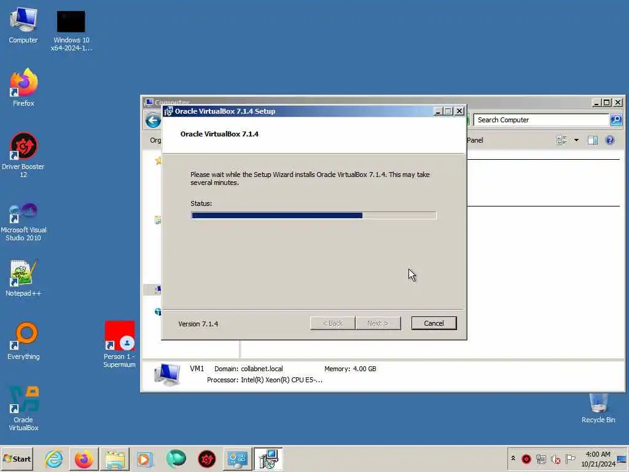Click the Search Computer field in Explorer

(541, 120)
